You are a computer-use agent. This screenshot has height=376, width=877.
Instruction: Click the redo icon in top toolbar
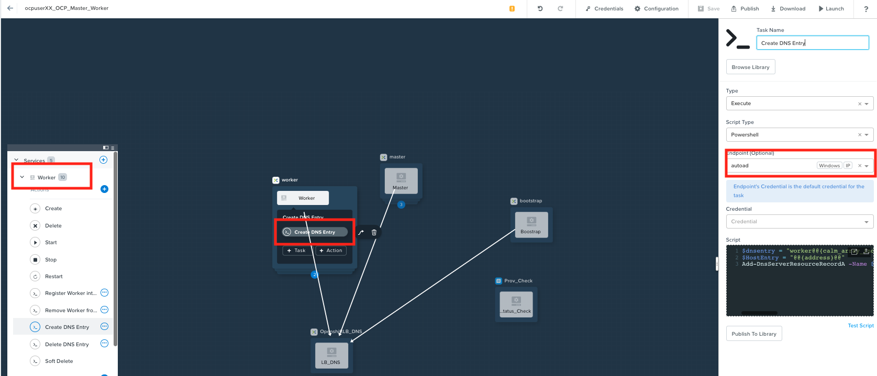click(560, 8)
